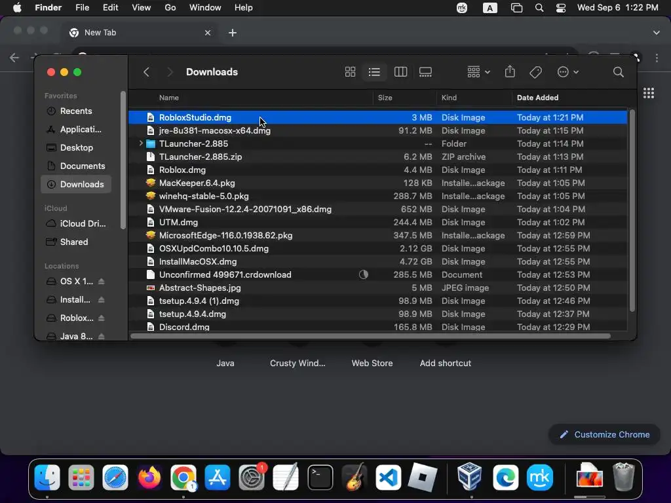671x503 pixels.
Task: Open Terminal from the Dock
Action: 320,477
